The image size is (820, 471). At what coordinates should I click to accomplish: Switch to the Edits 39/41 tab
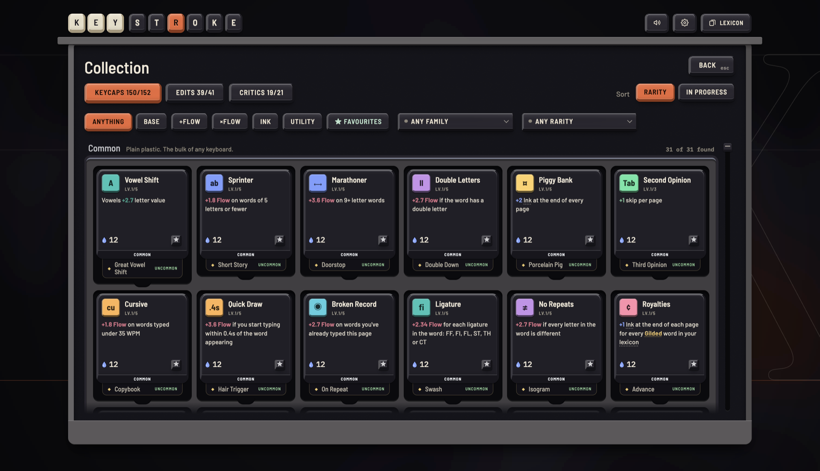[x=195, y=93]
